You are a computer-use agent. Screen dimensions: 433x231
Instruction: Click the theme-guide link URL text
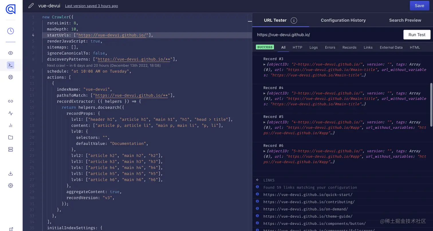pyautogui.click(x=308, y=216)
